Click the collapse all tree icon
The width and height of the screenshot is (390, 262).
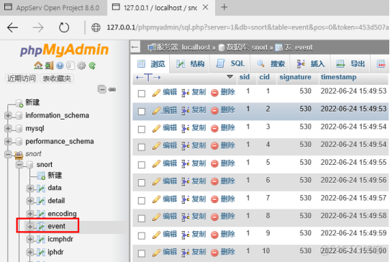102,89
